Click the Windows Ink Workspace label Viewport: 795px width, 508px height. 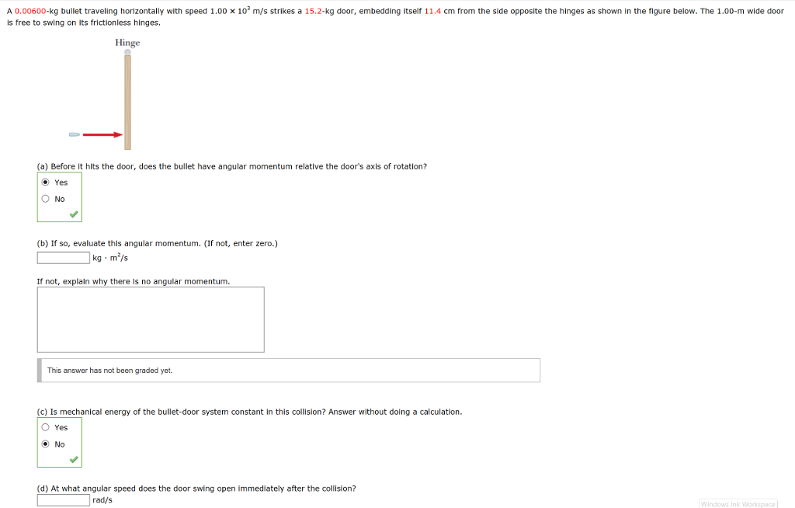point(738,504)
